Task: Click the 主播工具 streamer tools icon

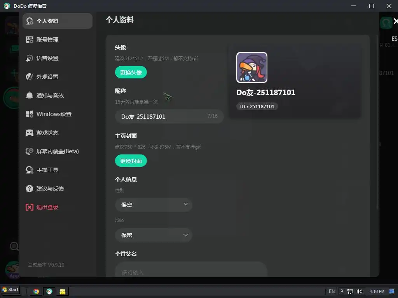Action: pyautogui.click(x=30, y=170)
